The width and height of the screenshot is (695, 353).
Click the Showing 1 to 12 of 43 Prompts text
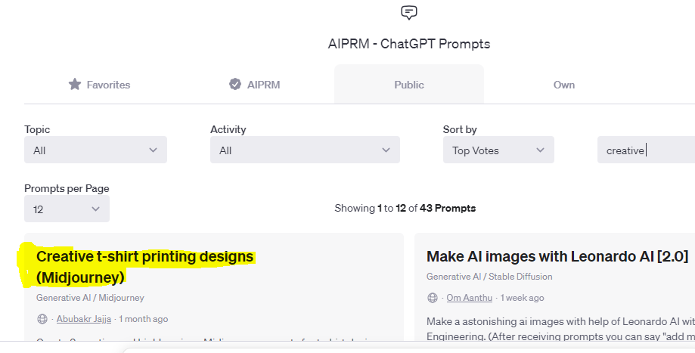click(405, 208)
